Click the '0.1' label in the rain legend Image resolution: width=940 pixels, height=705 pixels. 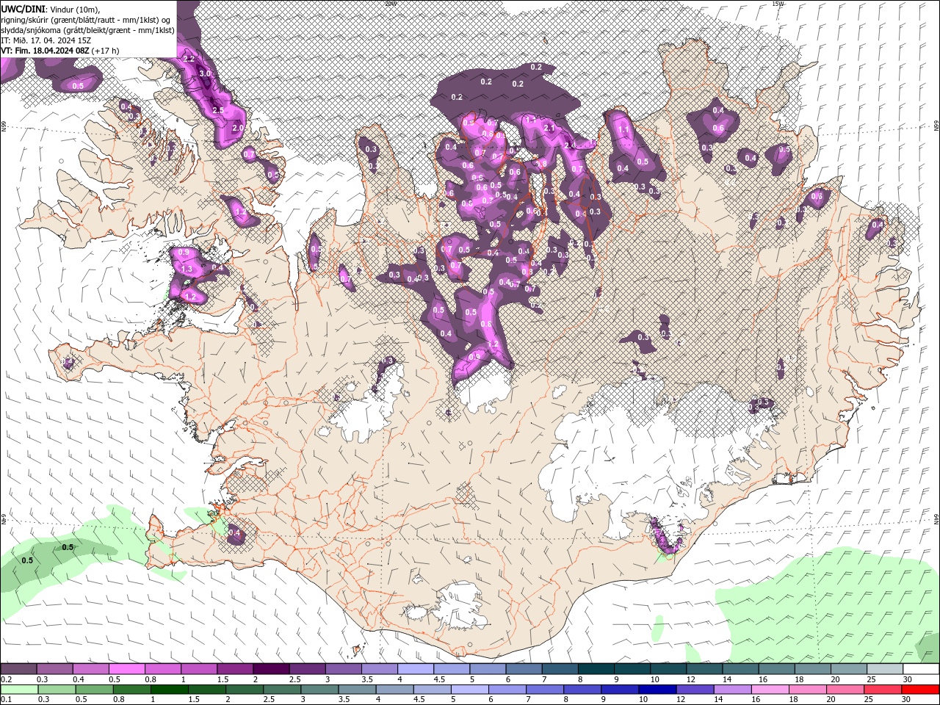point(6,700)
